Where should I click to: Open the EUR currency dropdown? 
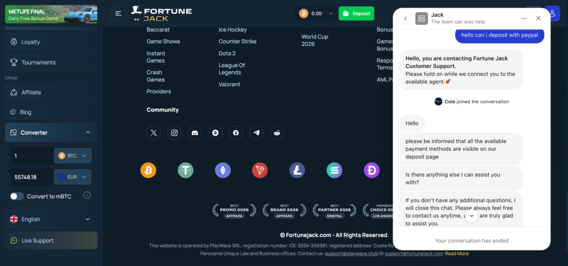pyautogui.click(x=73, y=177)
